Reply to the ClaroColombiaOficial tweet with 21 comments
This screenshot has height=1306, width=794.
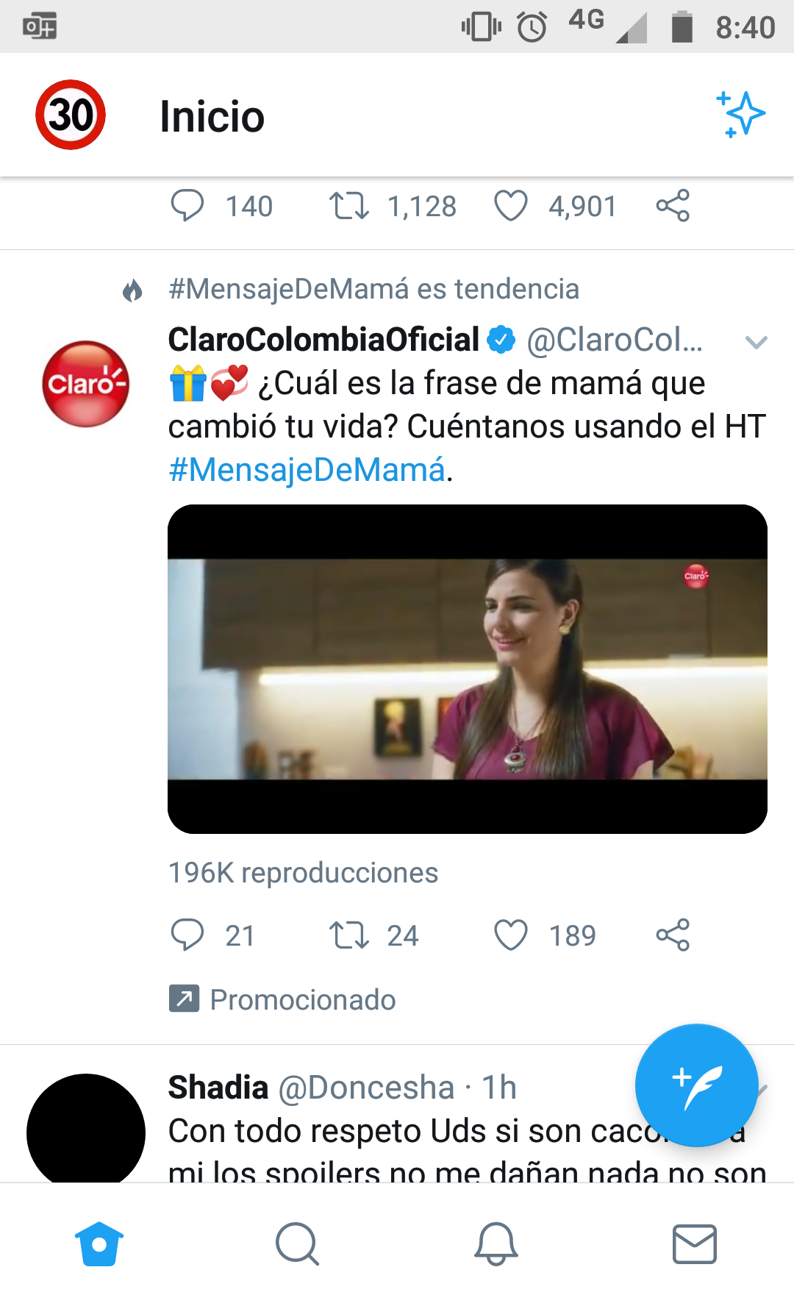point(187,935)
